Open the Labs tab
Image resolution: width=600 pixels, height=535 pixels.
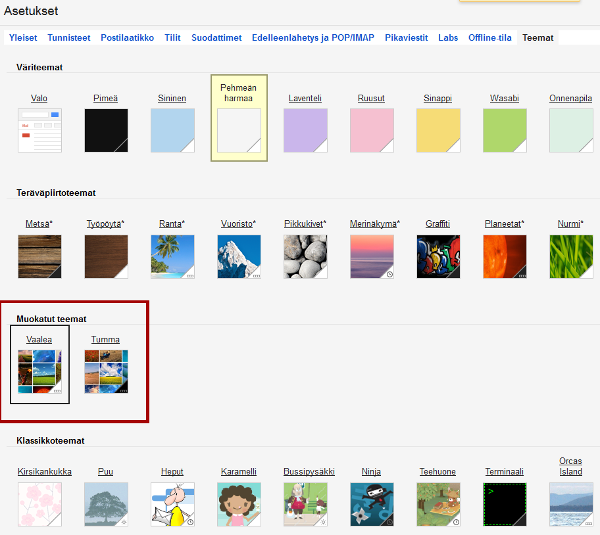coord(448,38)
